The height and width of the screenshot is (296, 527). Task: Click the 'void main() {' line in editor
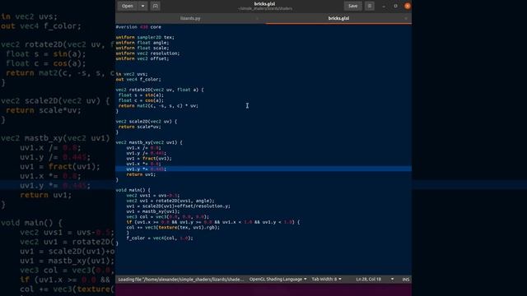pos(133,190)
